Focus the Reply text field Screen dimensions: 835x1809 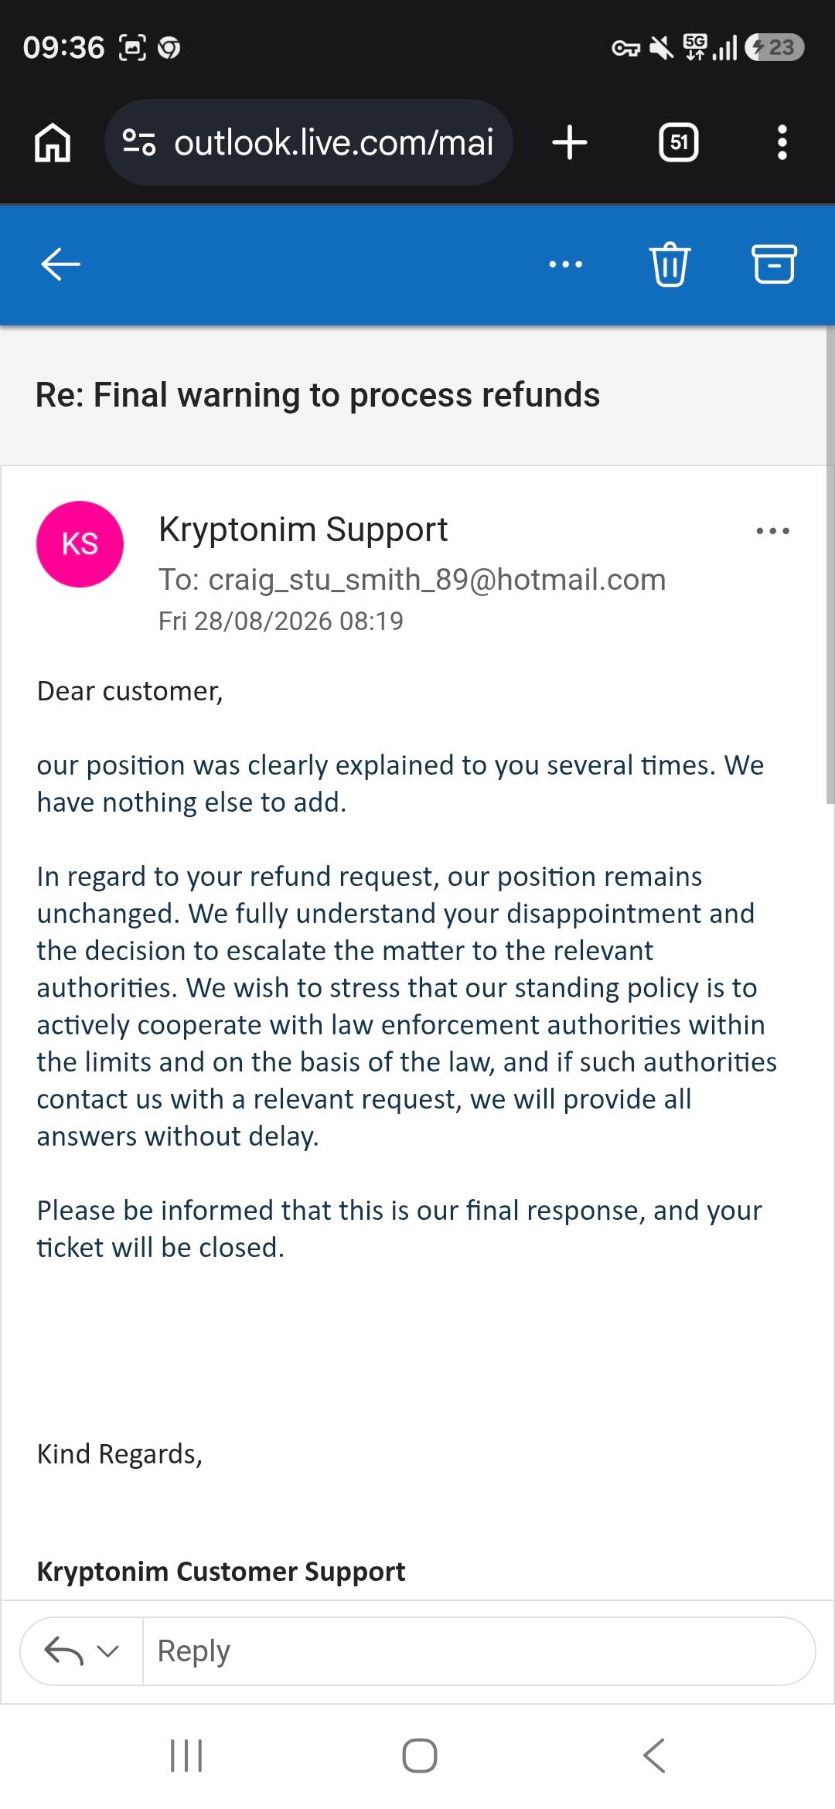click(x=479, y=1651)
